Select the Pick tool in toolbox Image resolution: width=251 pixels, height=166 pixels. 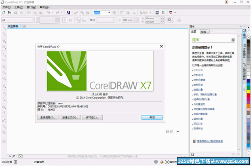(x=4, y=28)
